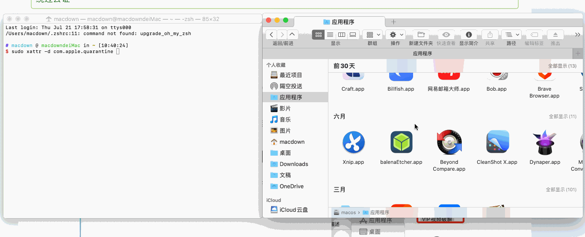Open 隔空投送 in Finder sidebar
Viewport: 585px width, 237px height.
point(295,86)
